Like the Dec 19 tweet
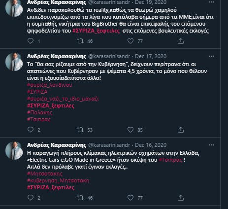Viewport: 228px width, 209px height. (x=130, y=41)
